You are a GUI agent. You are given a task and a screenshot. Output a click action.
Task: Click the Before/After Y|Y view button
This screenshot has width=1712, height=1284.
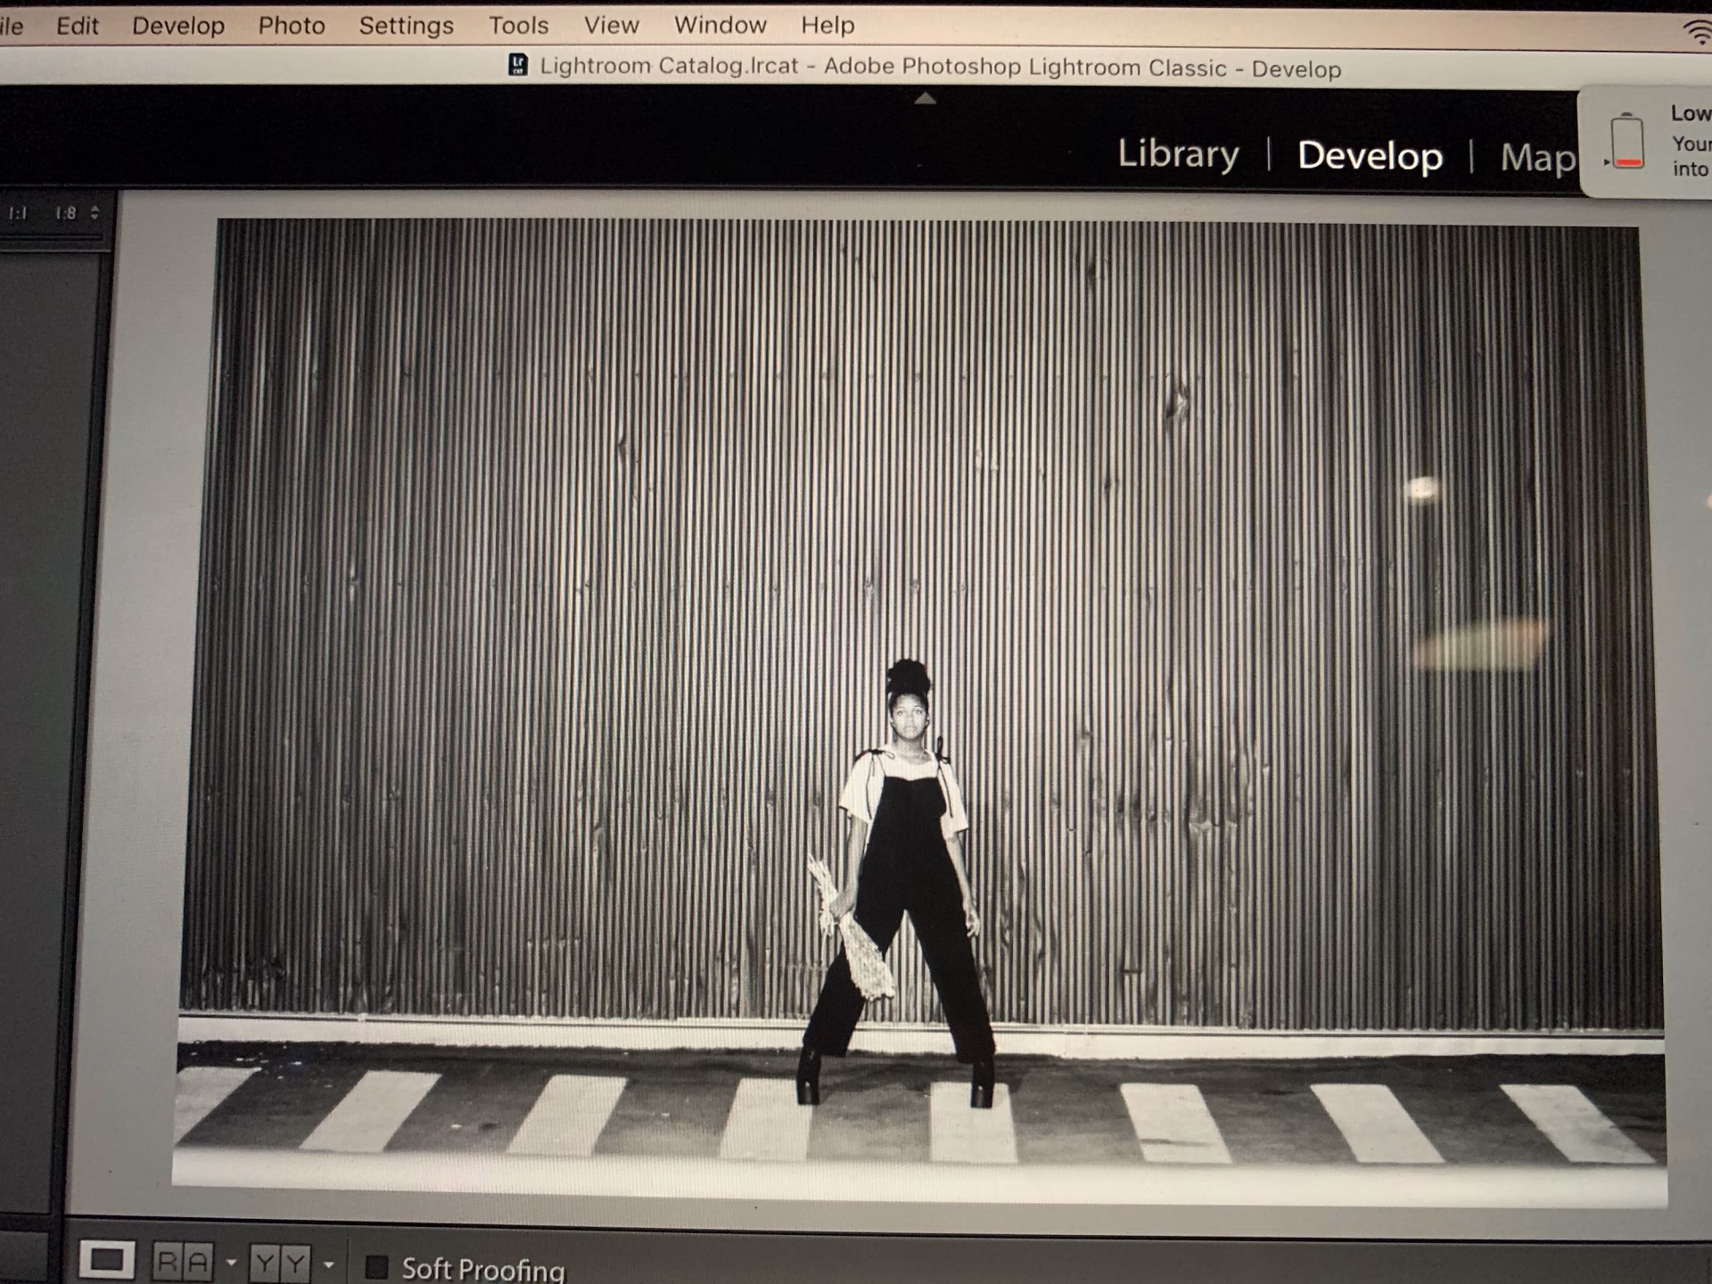click(x=280, y=1263)
